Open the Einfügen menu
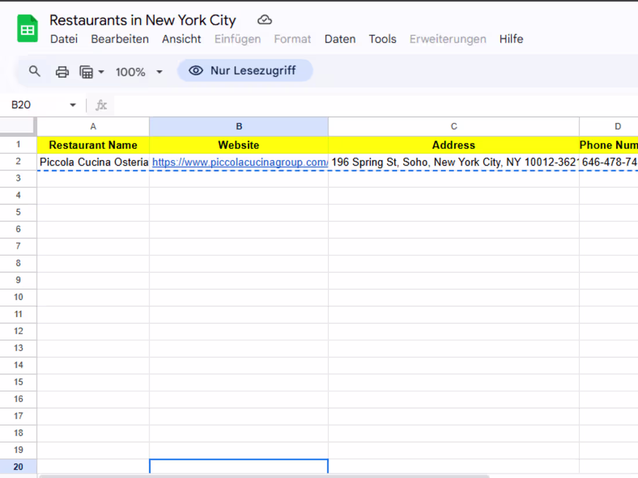The width and height of the screenshot is (638, 478). point(238,39)
